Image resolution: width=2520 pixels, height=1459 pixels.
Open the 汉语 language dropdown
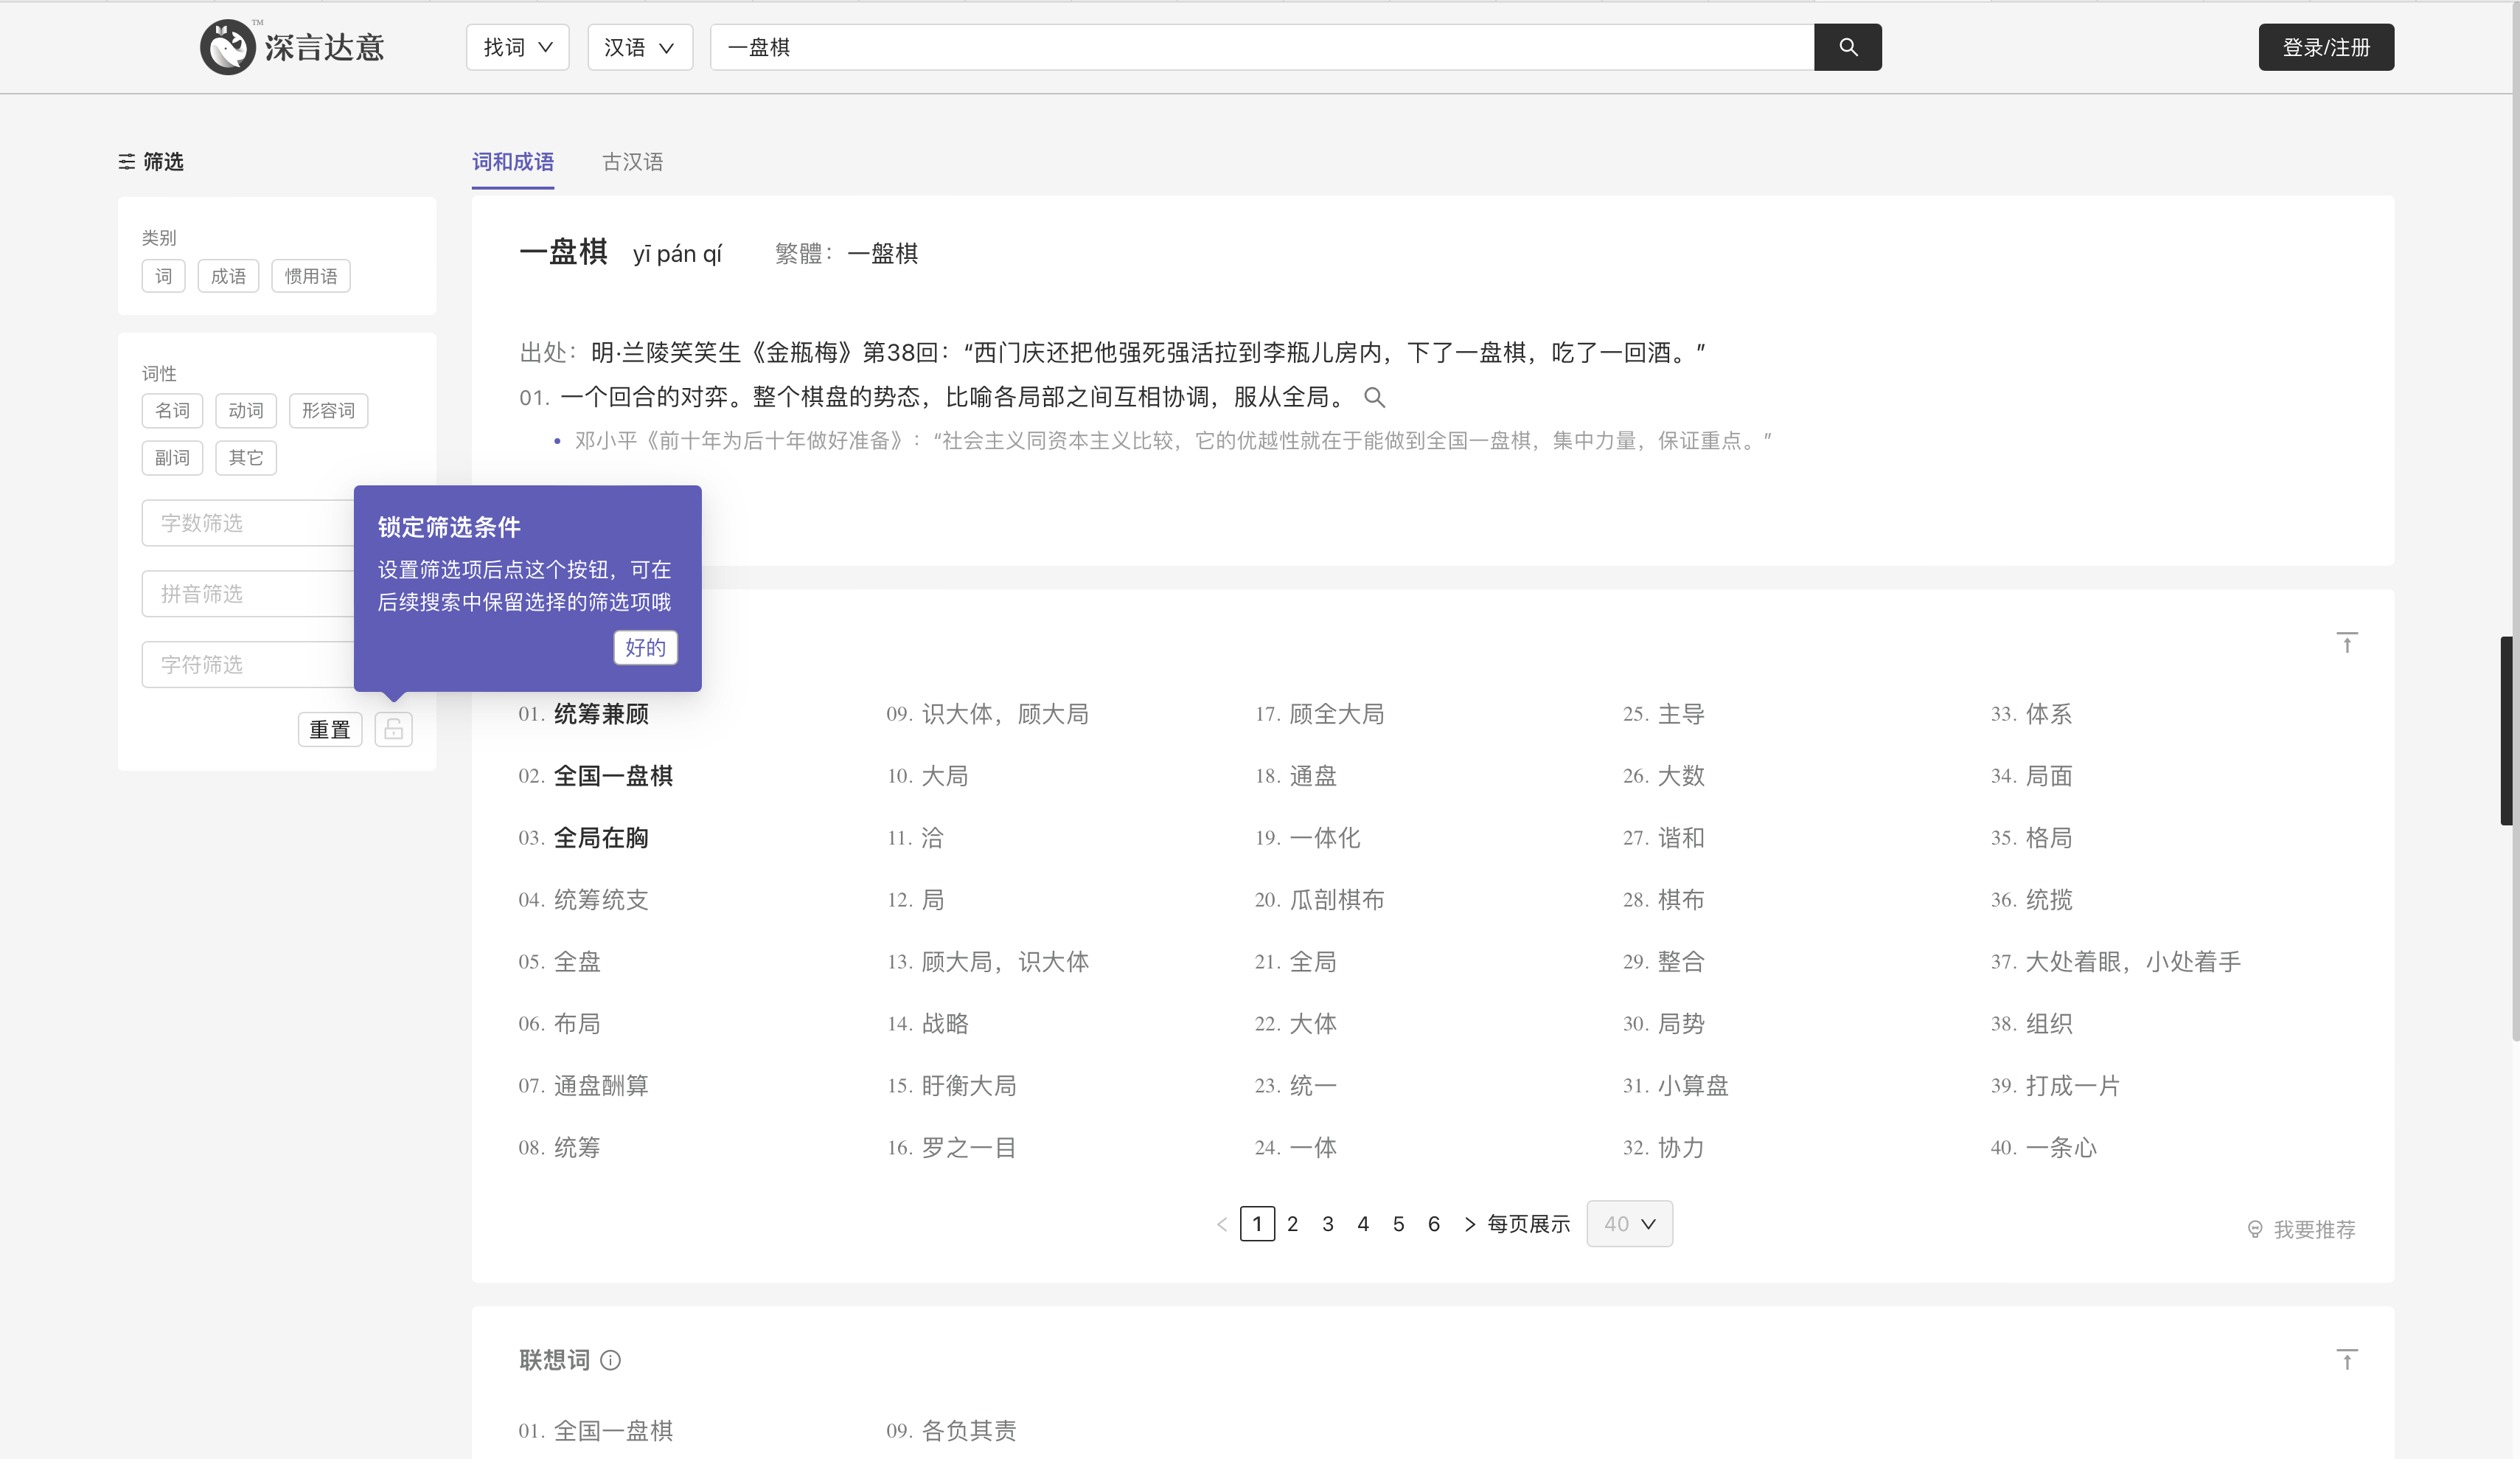(640, 47)
